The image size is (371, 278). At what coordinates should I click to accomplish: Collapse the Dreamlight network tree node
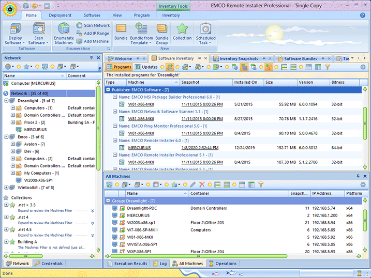pos(6,101)
